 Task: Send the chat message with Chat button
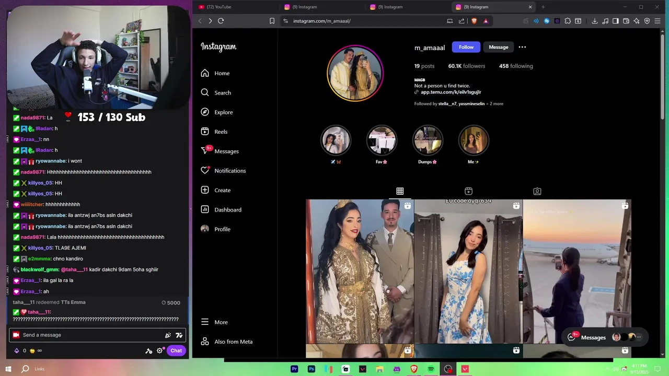(176, 351)
